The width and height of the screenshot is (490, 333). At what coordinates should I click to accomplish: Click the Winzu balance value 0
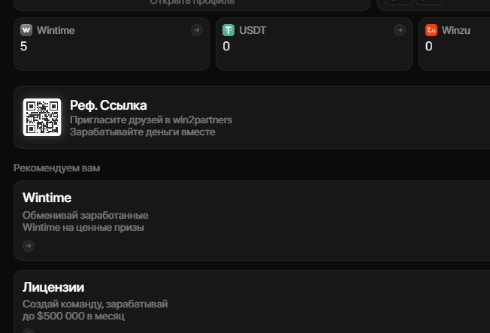tap(428, 47)
